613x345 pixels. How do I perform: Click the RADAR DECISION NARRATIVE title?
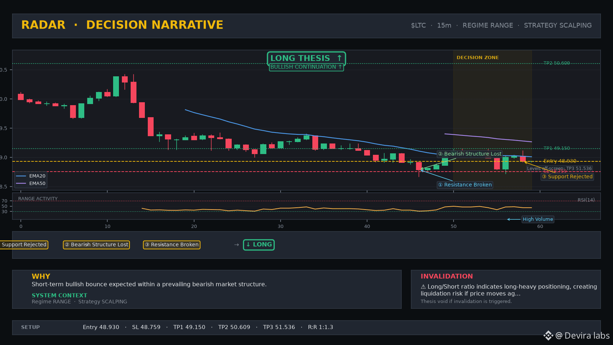(122, 25)
